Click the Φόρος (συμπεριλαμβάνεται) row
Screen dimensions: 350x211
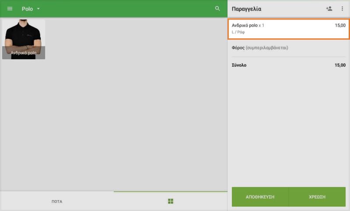click(289, 48)
